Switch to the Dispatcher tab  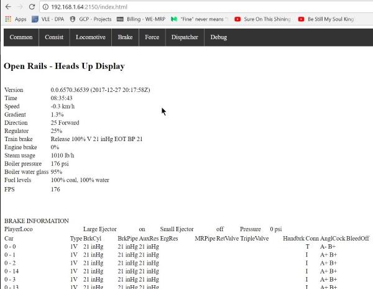click(x=185, y=37)
